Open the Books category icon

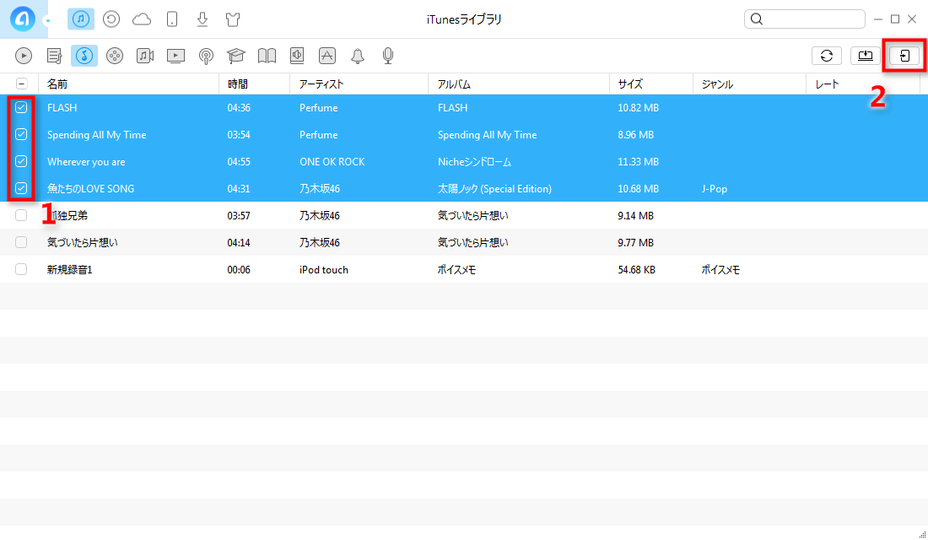[267, 56]
